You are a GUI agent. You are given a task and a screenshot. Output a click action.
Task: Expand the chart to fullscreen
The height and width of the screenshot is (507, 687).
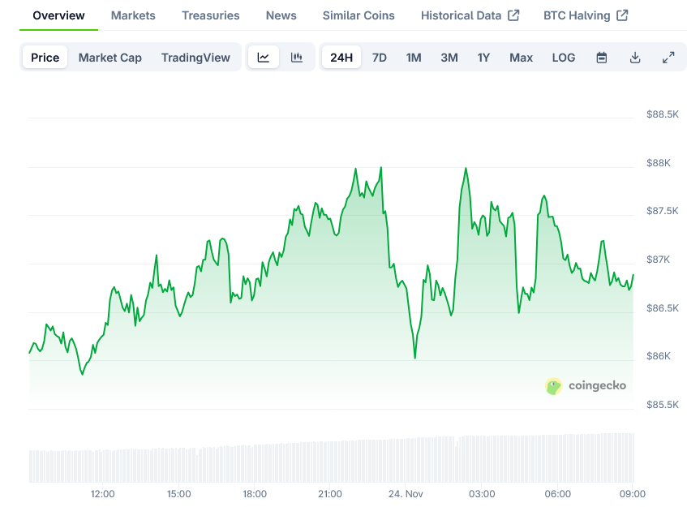pos(668,57)
